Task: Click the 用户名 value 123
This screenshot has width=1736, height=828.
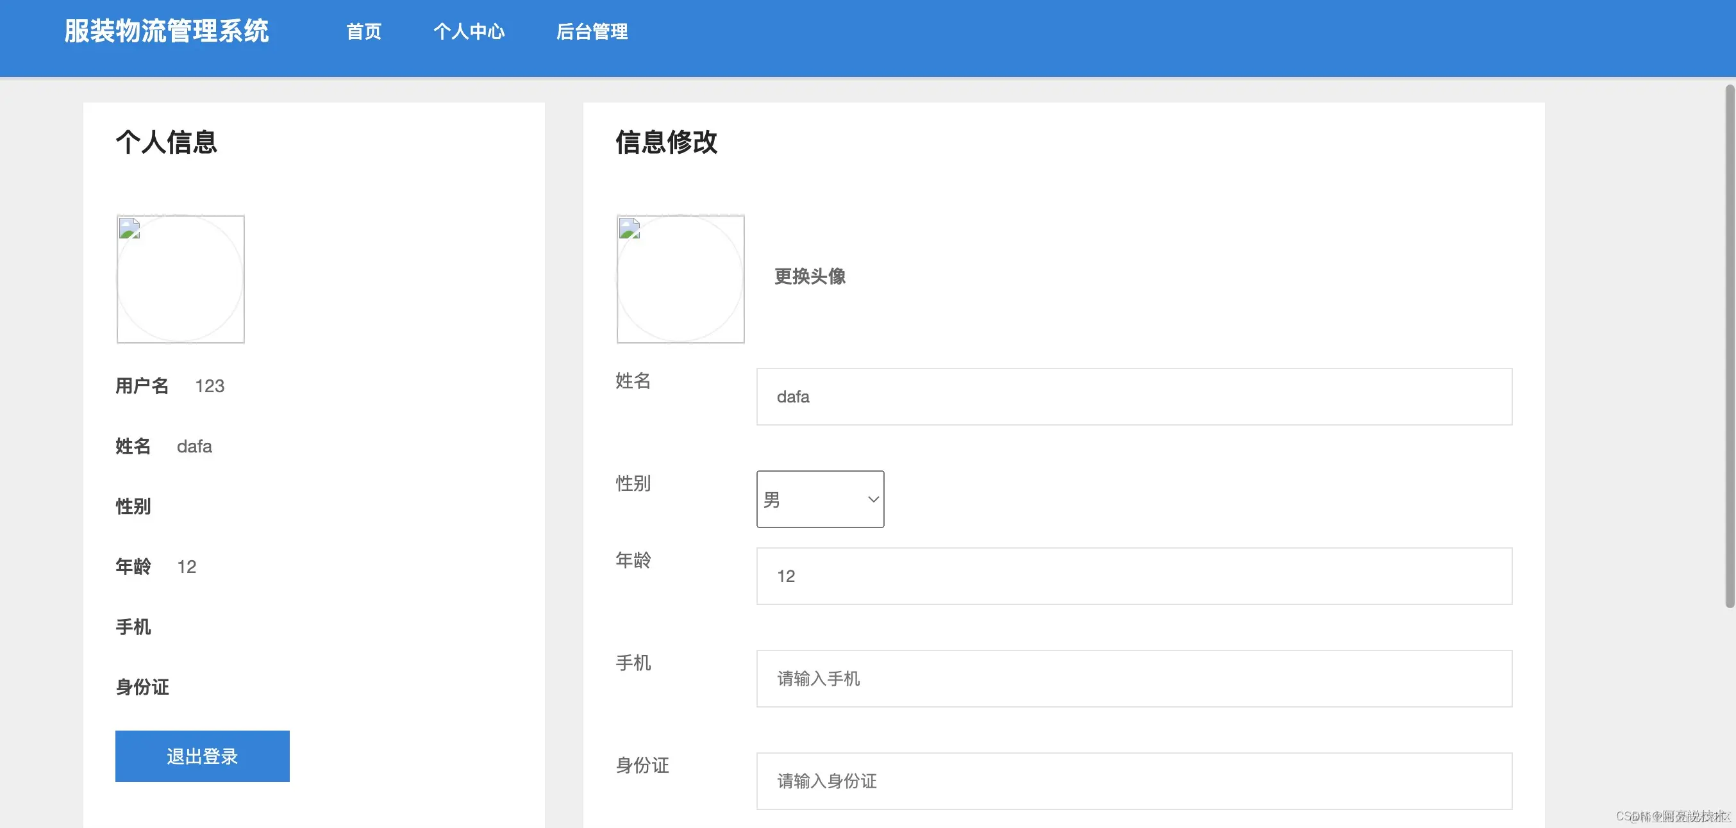Action: tap(210, 386)
